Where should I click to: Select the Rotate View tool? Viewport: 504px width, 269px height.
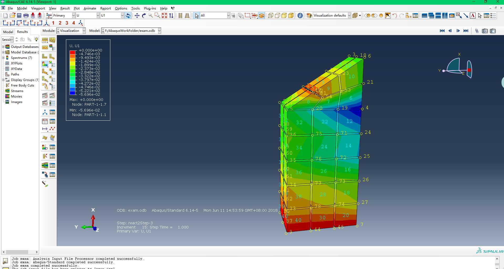pos(144,16)
